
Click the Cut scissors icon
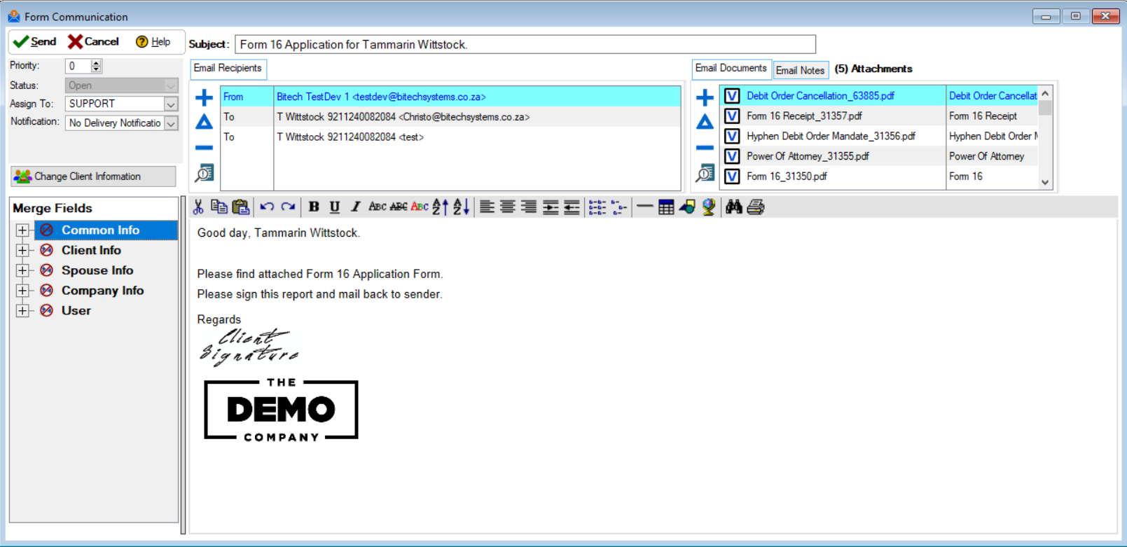click(x=198, y=207)
